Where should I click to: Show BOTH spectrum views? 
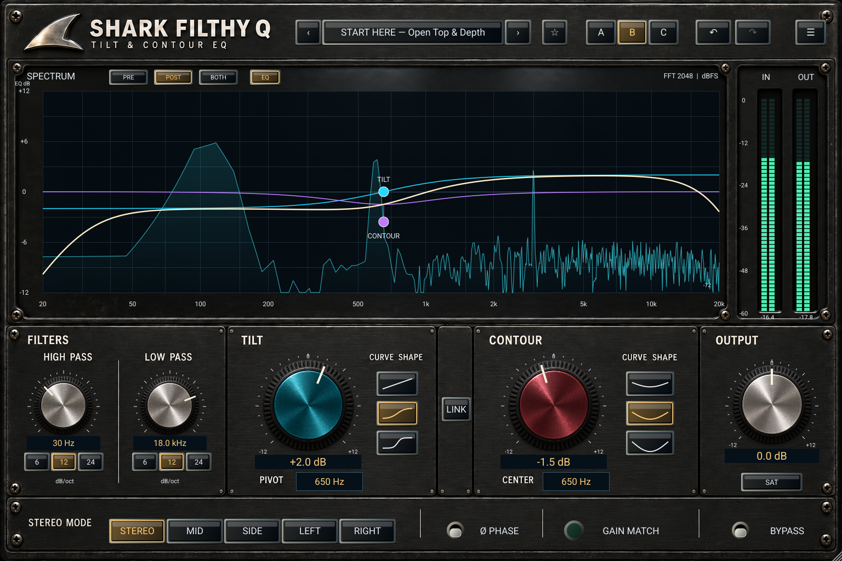click(218, 77)
